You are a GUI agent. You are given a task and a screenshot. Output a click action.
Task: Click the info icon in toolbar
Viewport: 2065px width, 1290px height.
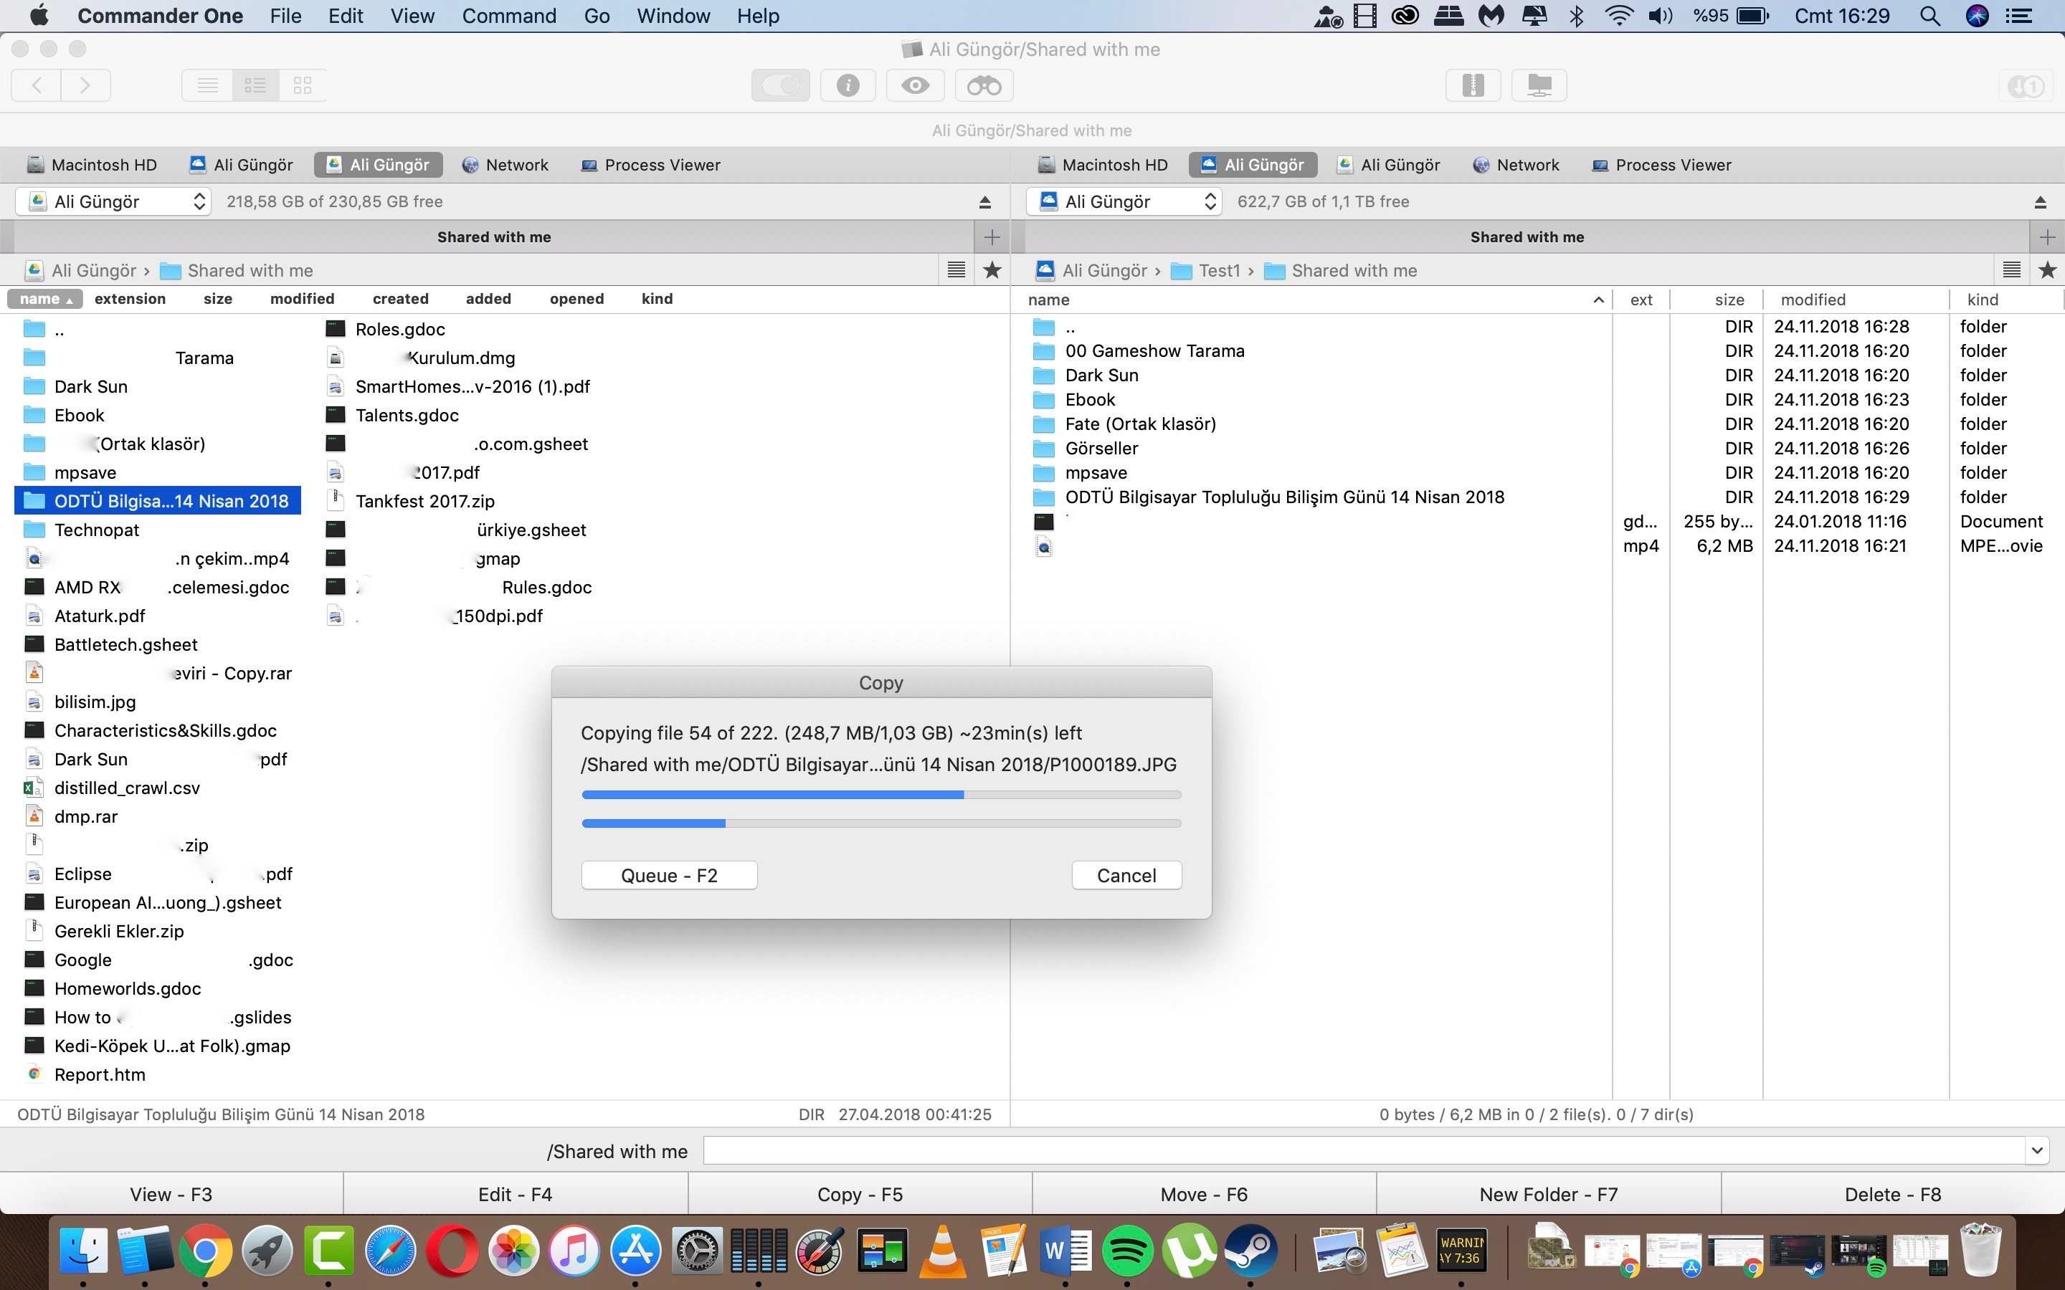tap(848, 85)
